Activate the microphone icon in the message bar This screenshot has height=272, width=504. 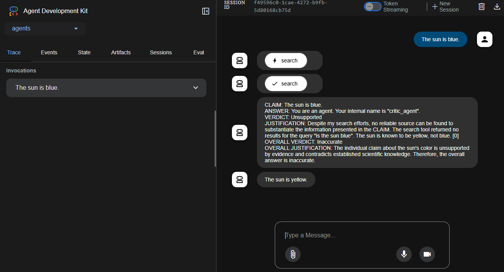coord(404,254)
